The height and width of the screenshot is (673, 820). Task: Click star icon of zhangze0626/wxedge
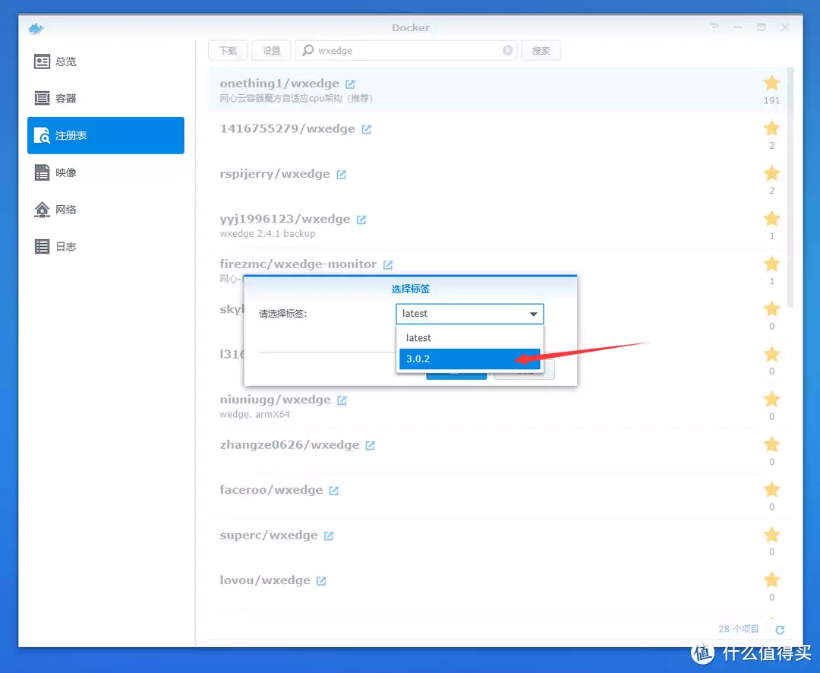click(x=772, y=444)
